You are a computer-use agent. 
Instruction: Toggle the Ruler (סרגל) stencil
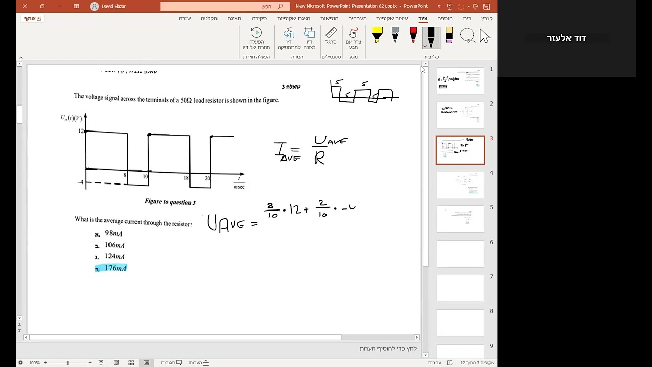pyautogui.click(x=331, y=36)
